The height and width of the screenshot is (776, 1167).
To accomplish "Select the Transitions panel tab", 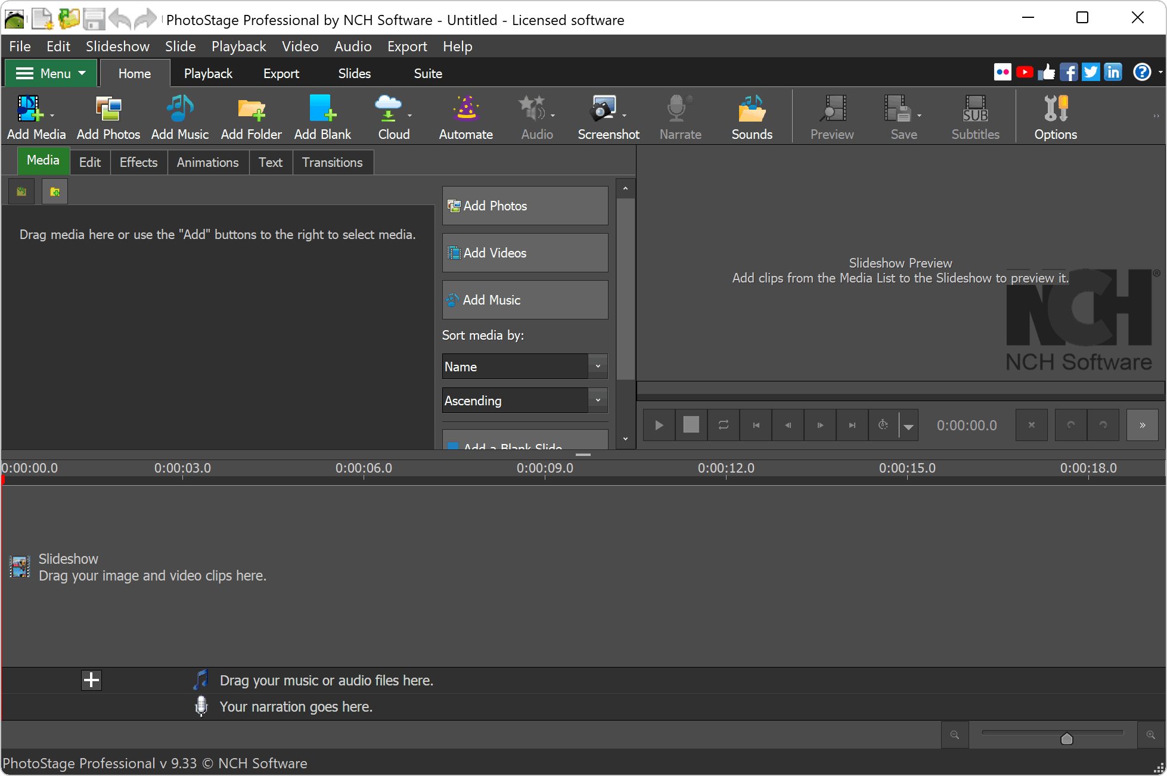I will [332, 162].
